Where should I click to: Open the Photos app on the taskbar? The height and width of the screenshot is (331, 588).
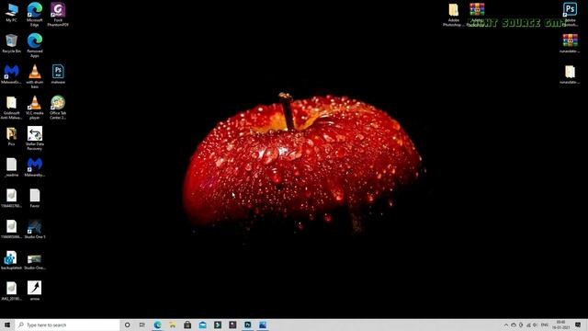click(263, 325)
